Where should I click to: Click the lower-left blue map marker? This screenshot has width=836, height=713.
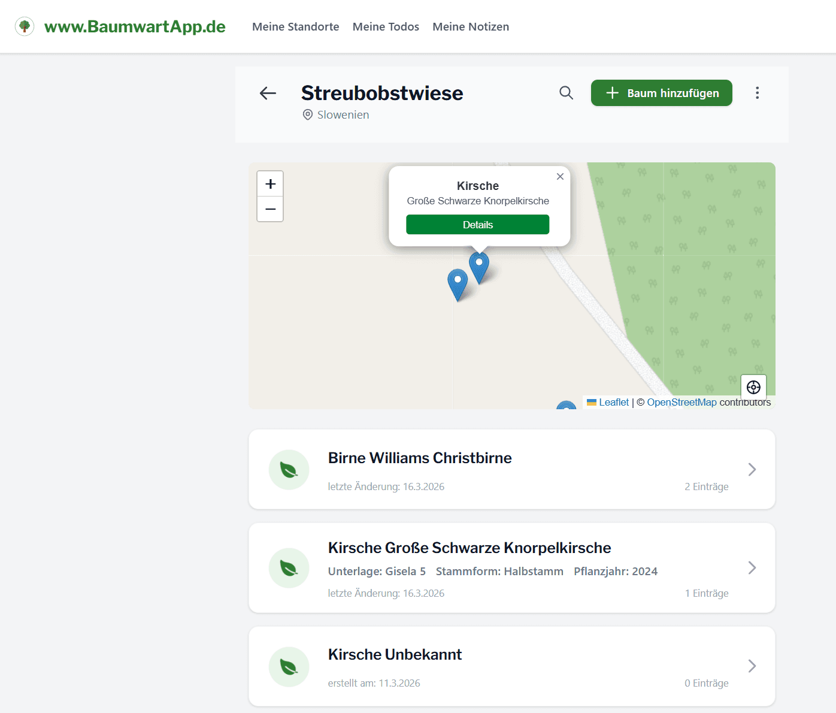coord(458,283)
